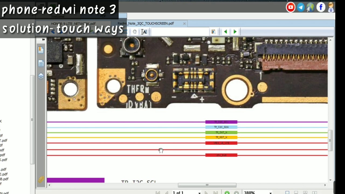The width and height of the screenshot is (345, 194).
Task: Click the yellow TP_RST_N signal label
Action: click(221, 137)
